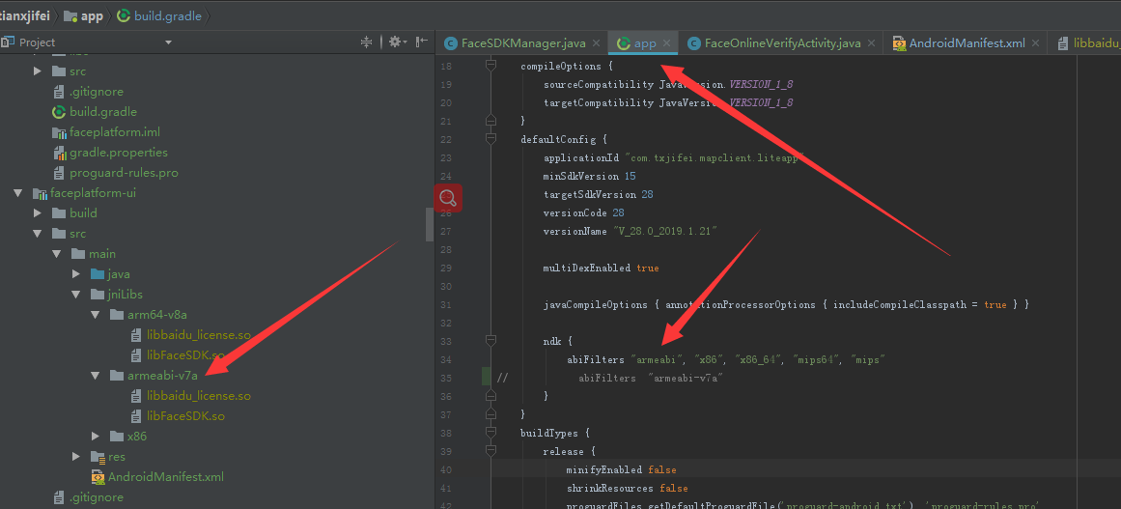The width and height of the screenshot is (1121, 509).
Task: Click the Gradle icon next to build.gradle in tree
Action: pos(59,111)
